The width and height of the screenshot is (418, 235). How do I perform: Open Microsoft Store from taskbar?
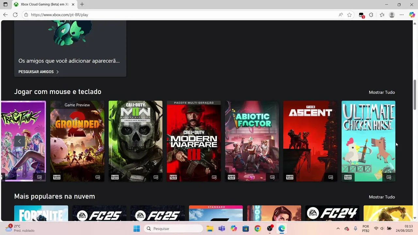click(x=246, y=228)
